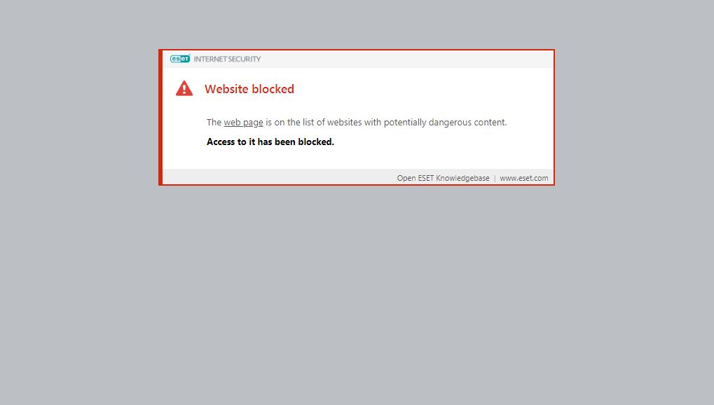Click the footer separator between links
Image resolution: width=714 pixels, height=405 pixels.
pyautogui.click(x=495, y=178)
